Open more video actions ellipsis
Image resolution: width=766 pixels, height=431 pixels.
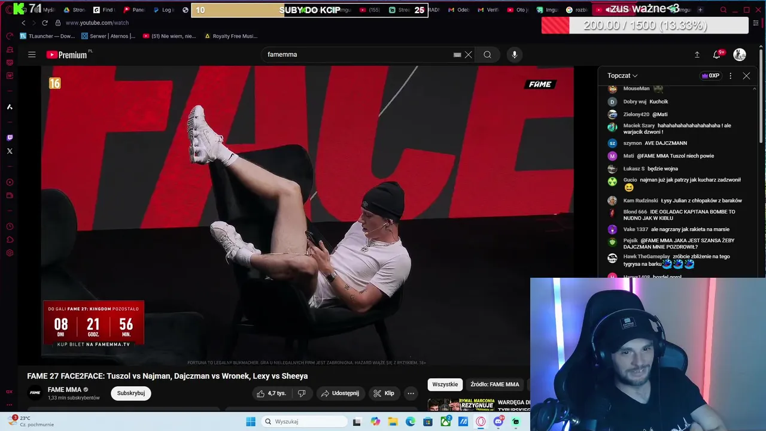pos(411,393)
